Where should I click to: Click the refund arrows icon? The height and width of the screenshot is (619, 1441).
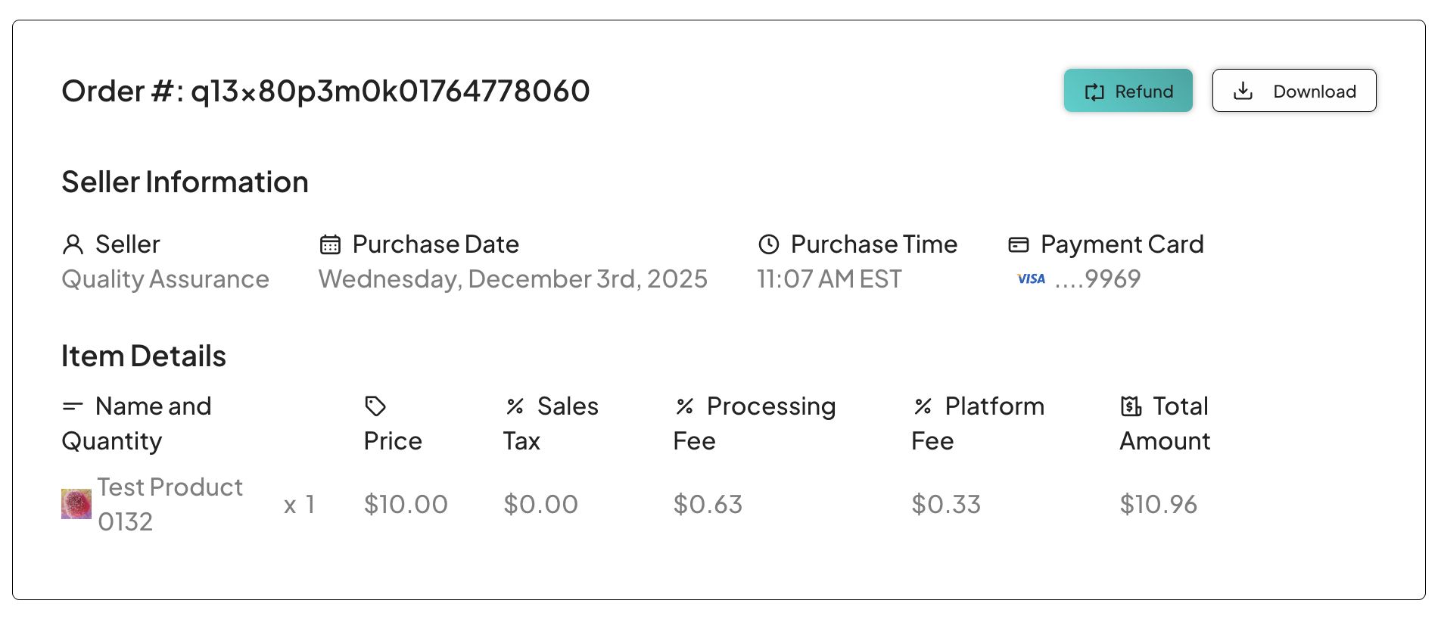click(1094, 92)
